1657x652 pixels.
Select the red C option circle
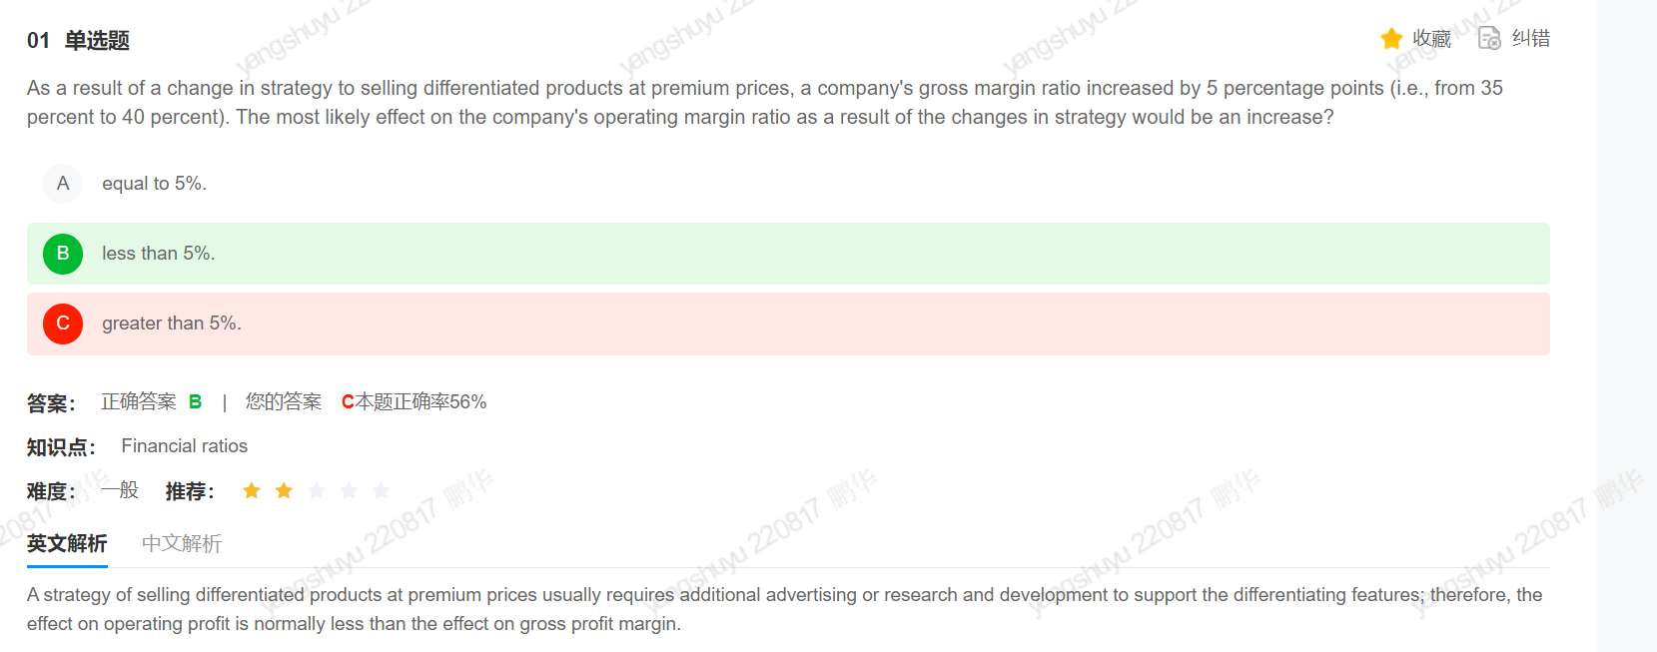point(63,324)
